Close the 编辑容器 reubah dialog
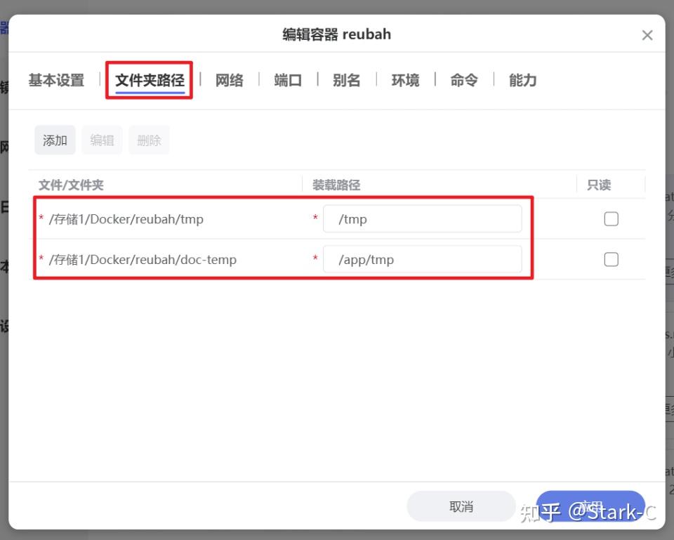 [647, 34]
